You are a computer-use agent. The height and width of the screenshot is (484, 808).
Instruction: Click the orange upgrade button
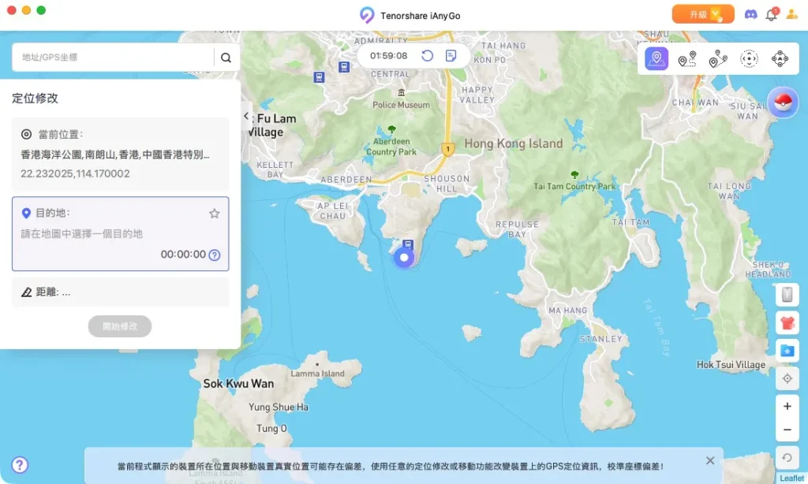click(x=703, y=14)
